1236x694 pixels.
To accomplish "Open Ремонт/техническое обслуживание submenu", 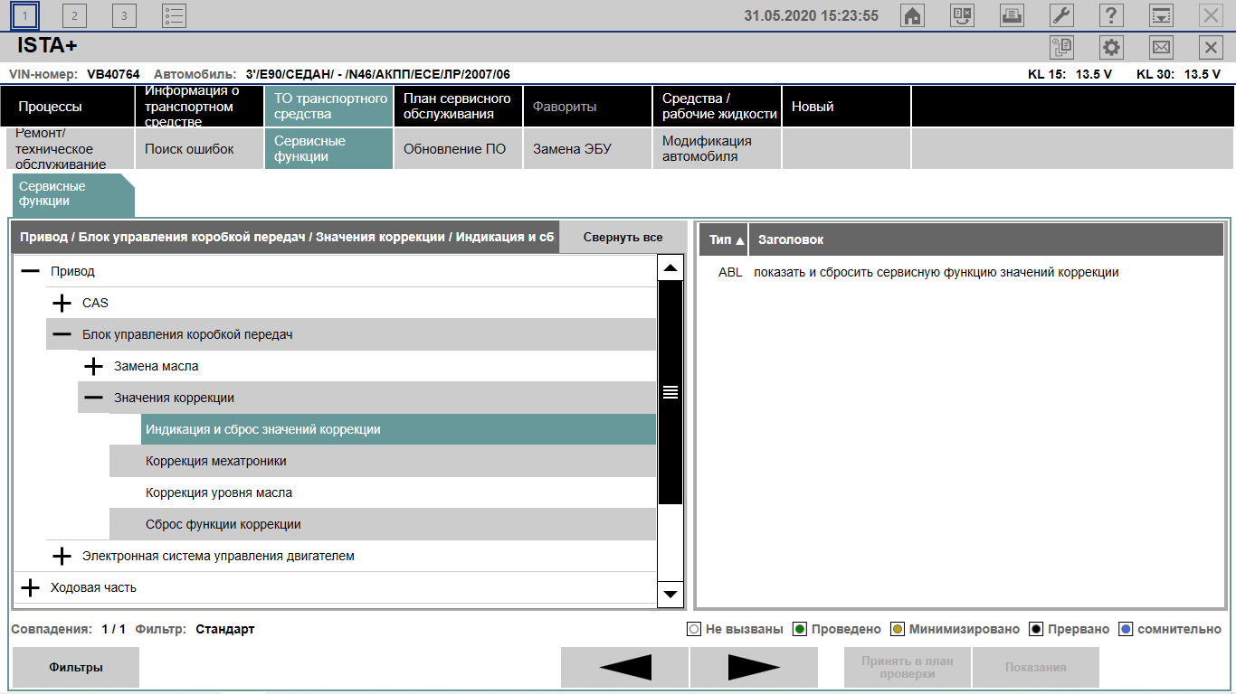I will [70, 149].
